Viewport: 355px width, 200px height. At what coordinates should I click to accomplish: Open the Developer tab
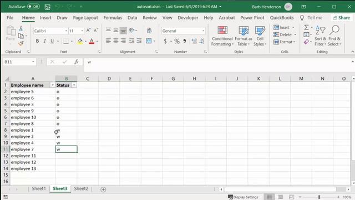(188, 18)
